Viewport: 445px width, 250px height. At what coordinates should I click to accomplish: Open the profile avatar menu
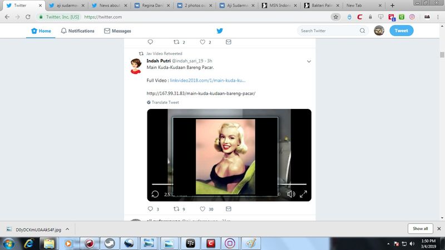click(379, 31)
